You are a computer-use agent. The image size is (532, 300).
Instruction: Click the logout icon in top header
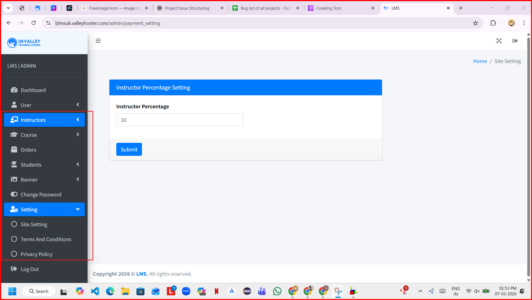click(x=515, y=41)
